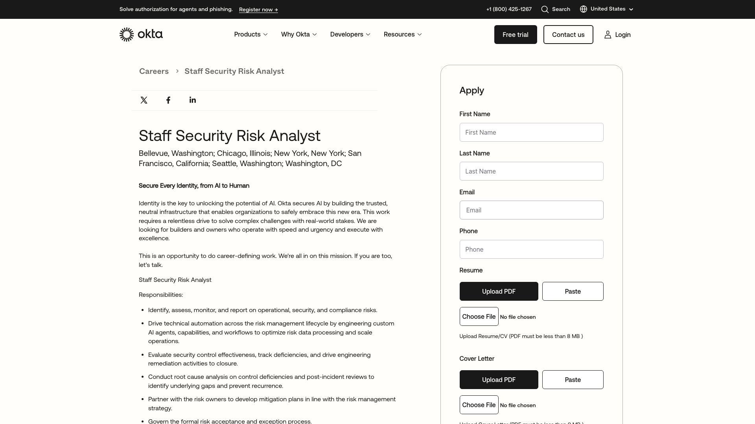
Task: Expand the Products menu
Action: (x=251, y=34)
